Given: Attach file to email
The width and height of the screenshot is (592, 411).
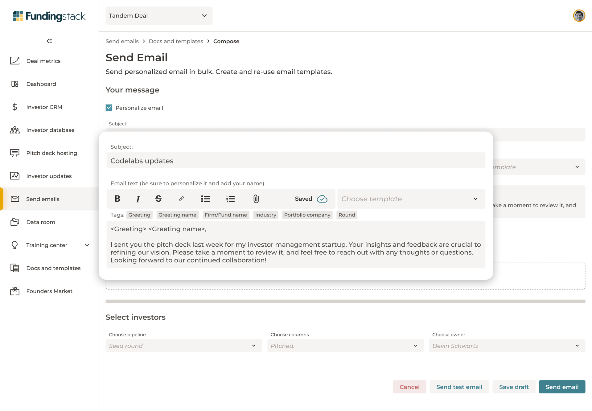Looking at the screenshot, I should 255,198.
